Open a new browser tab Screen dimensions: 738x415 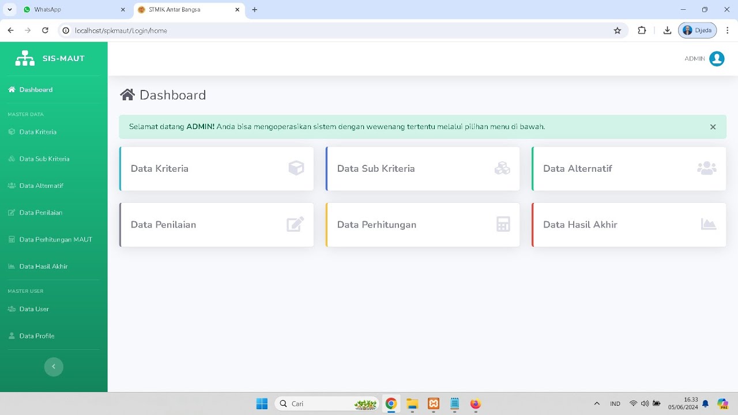click(255, 10)
